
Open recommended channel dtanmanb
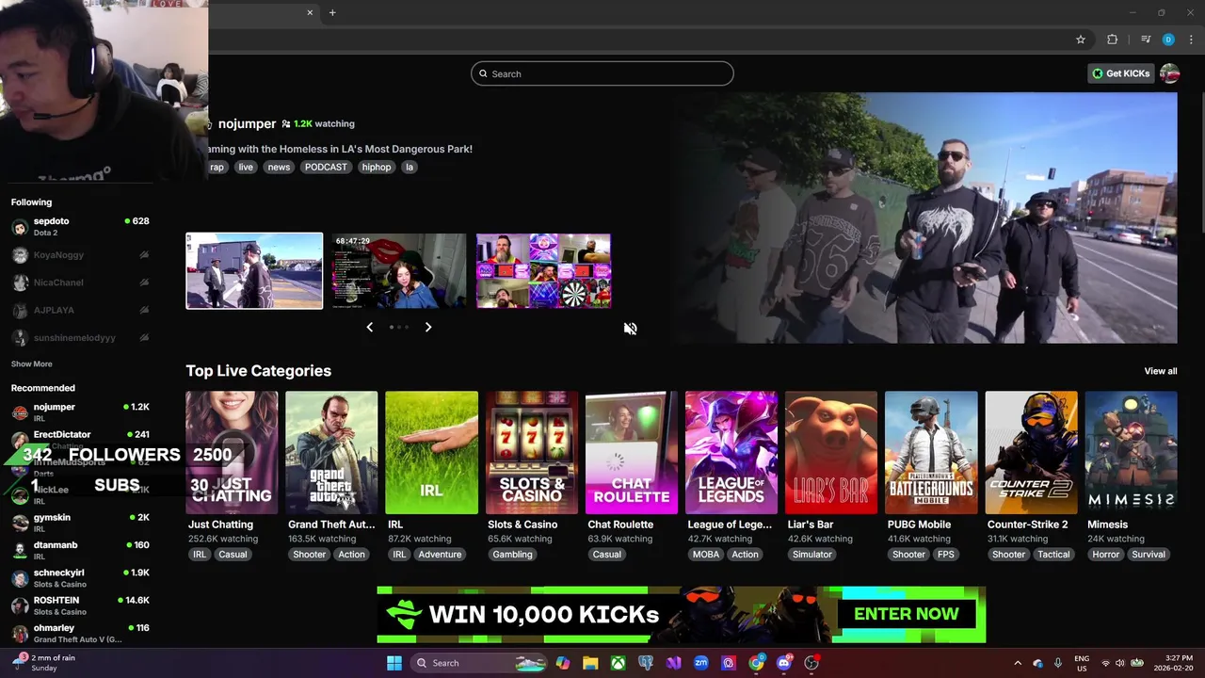coord(80,550)
